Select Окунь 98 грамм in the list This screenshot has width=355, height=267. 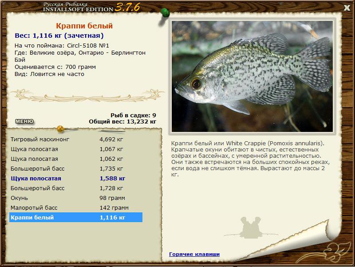click(x=76, y=198)
